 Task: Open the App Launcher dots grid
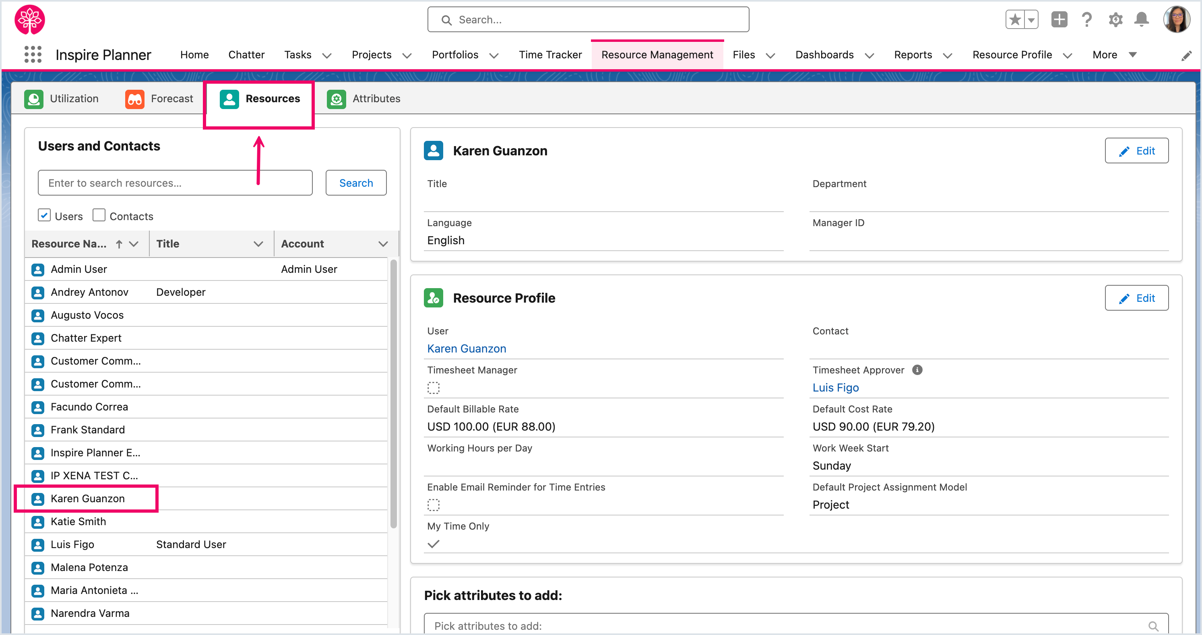click(33, 55)
